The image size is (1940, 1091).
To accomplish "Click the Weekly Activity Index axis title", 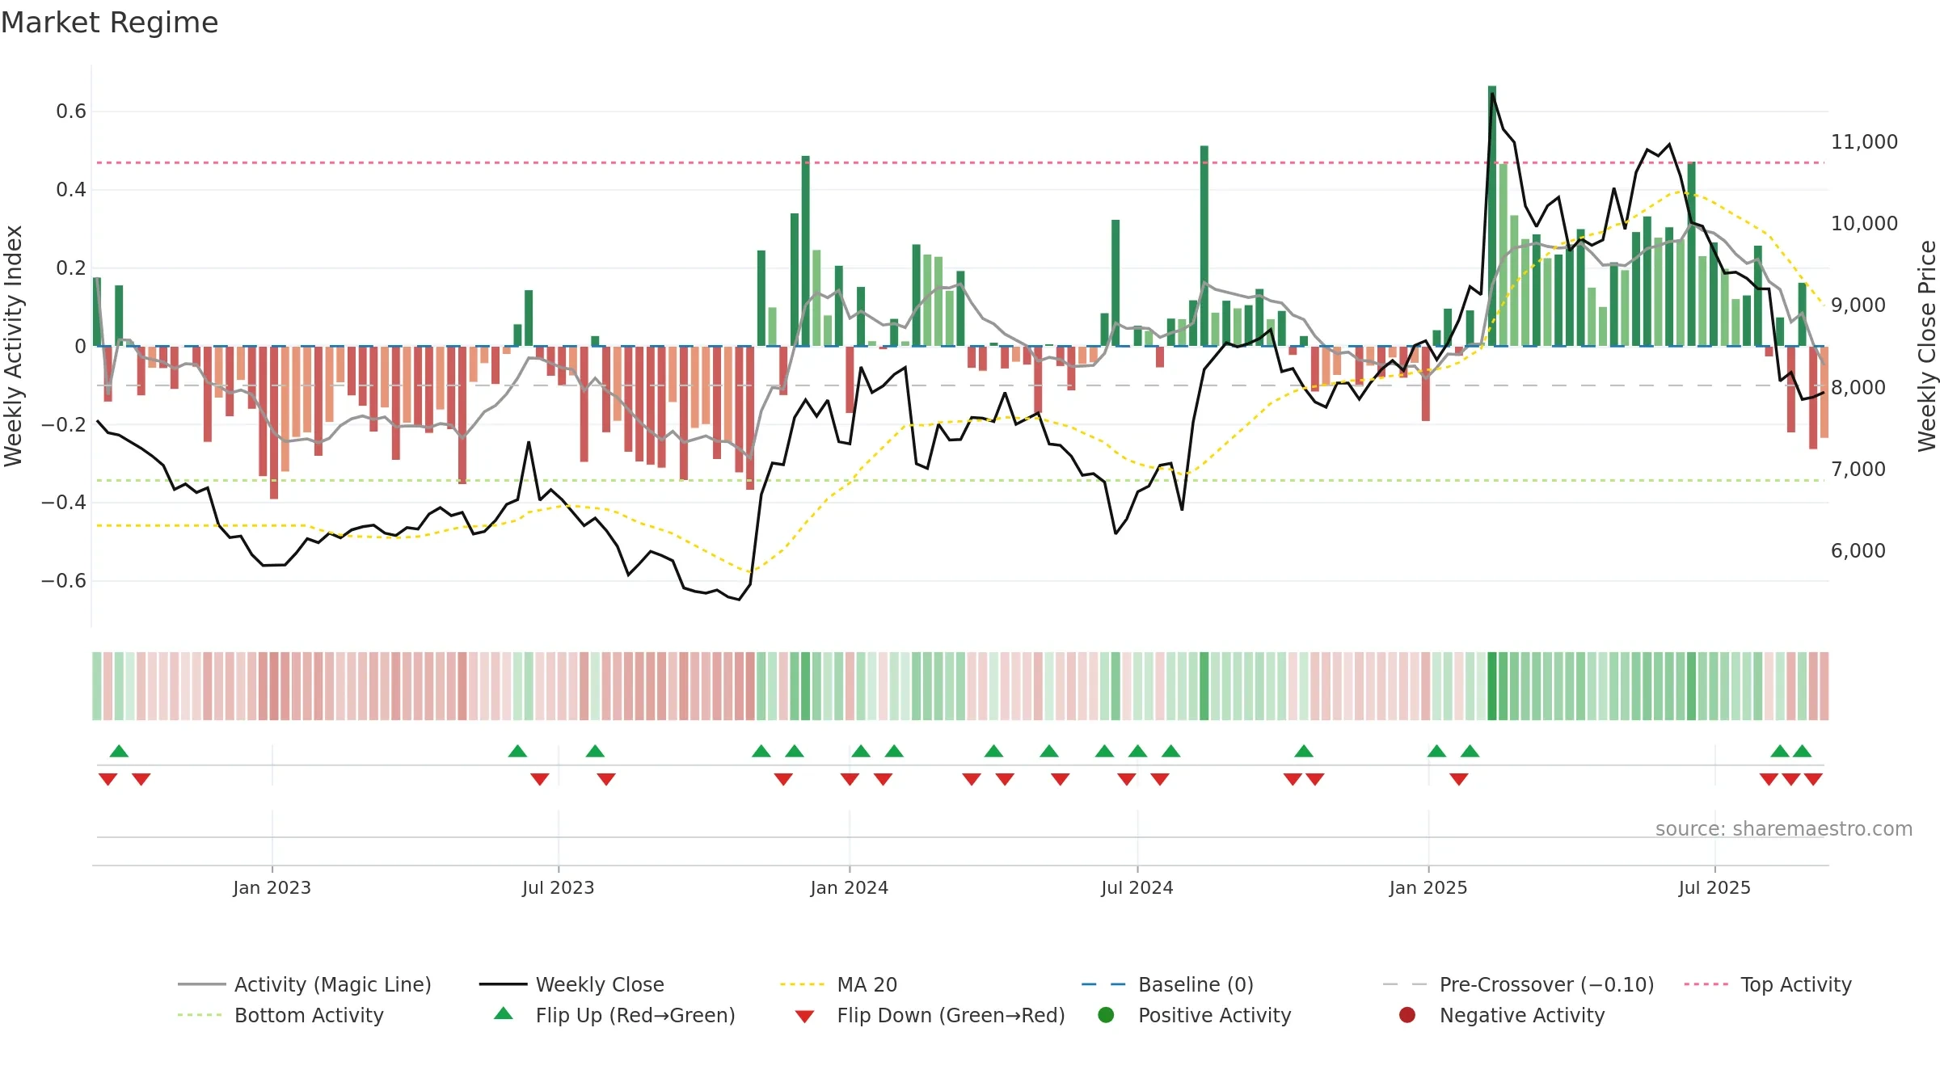I will coord(13,346).
